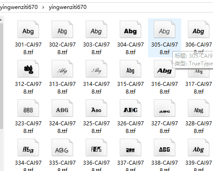Click the navigation pane scroll up arrow
This screenshot has width=213, height=171.
tap(1, 20)
